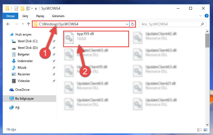213x135 pixels.
Task: Select the tipp199.dll file
Action: coord(96,39)
